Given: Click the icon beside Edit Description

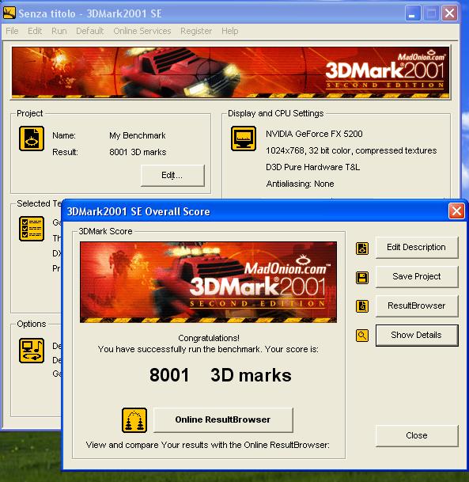Looking at the screenshot, I should [362, 249].
